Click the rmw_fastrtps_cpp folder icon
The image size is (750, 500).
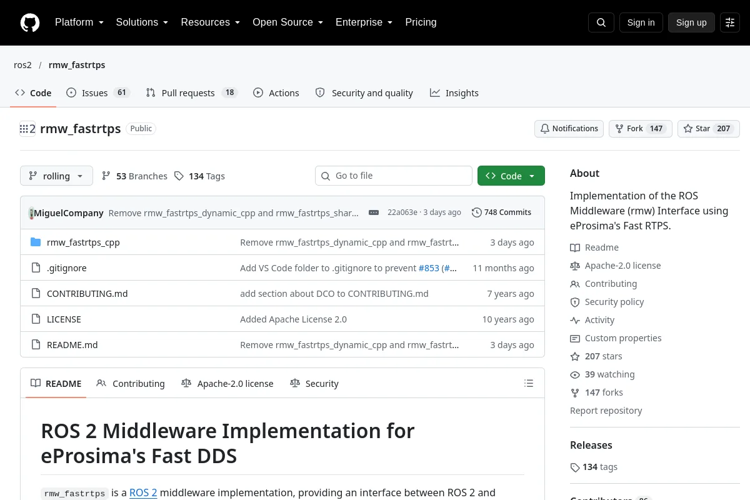pos(36,242)
